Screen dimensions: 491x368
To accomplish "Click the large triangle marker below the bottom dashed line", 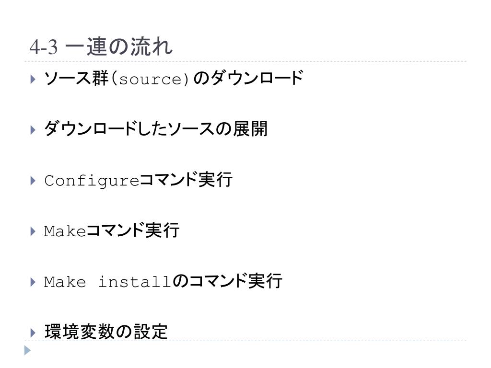I will click(27, 350).
